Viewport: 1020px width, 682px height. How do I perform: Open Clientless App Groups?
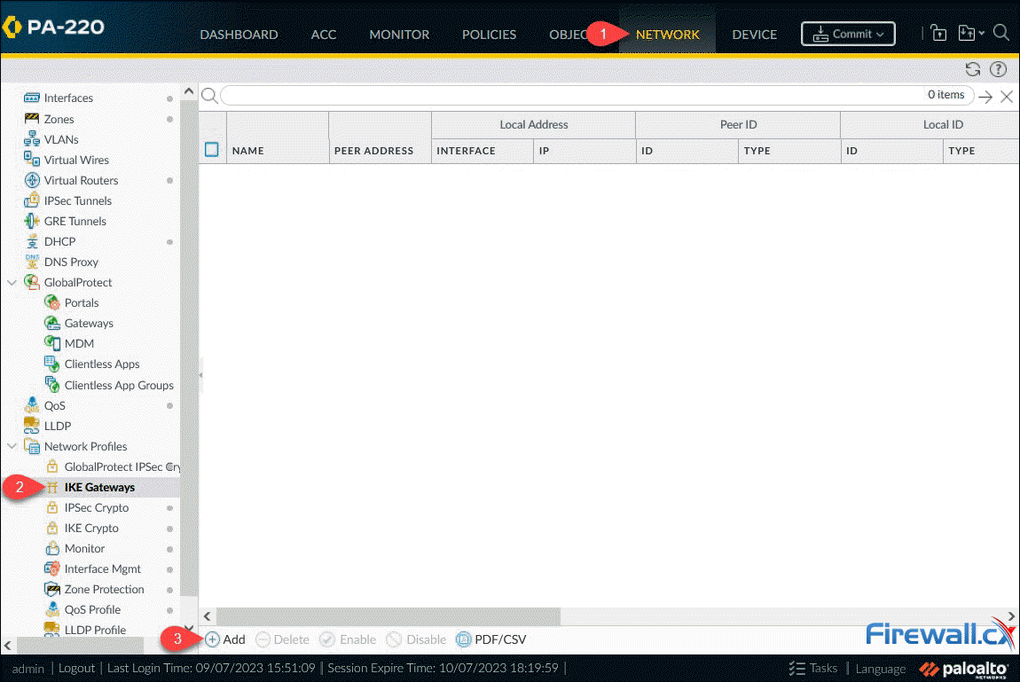tap(118, 385)
